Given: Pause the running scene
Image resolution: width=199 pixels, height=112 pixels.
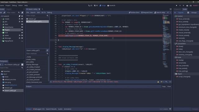Looking at the screenshot, I should [180, 6].
